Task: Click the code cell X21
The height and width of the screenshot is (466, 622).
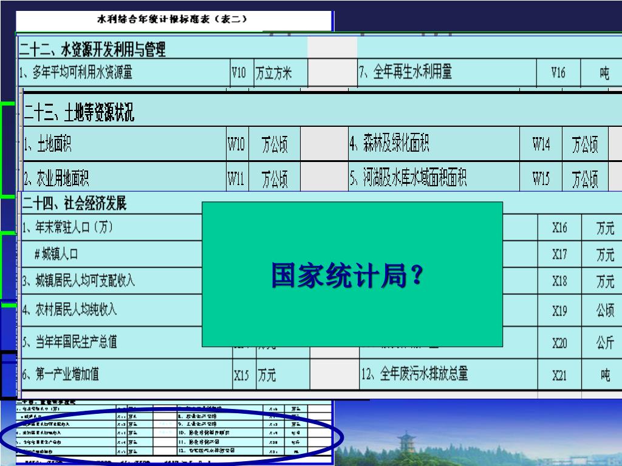Action: point(559,375)
